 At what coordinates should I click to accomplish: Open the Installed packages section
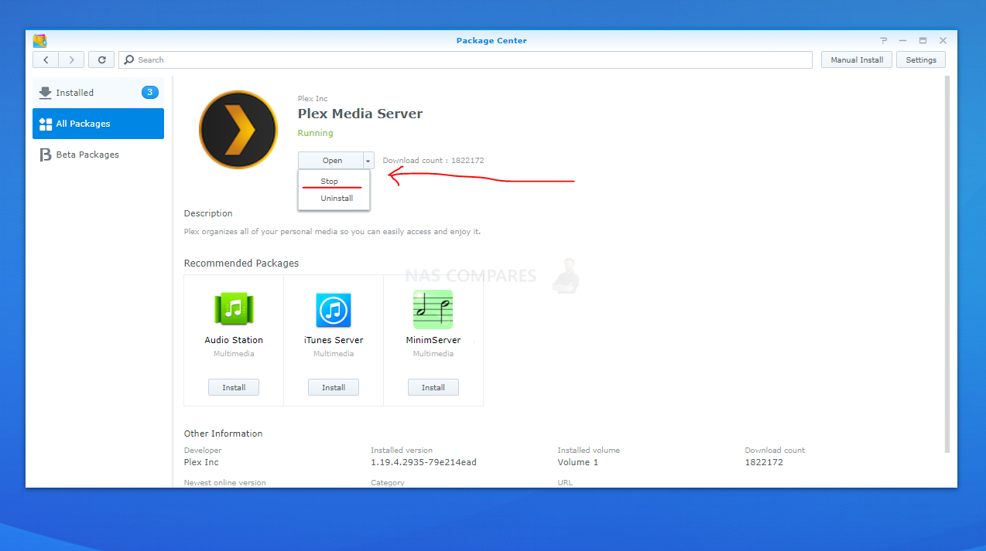pos(98,93)
